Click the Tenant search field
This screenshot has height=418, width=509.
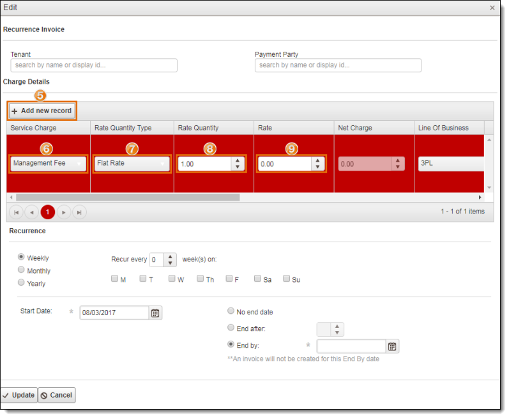(94, 65)
